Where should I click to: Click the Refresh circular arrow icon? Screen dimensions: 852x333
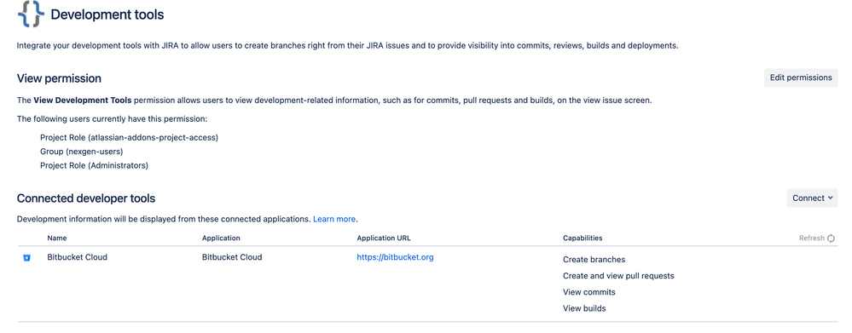coord(831,238)
